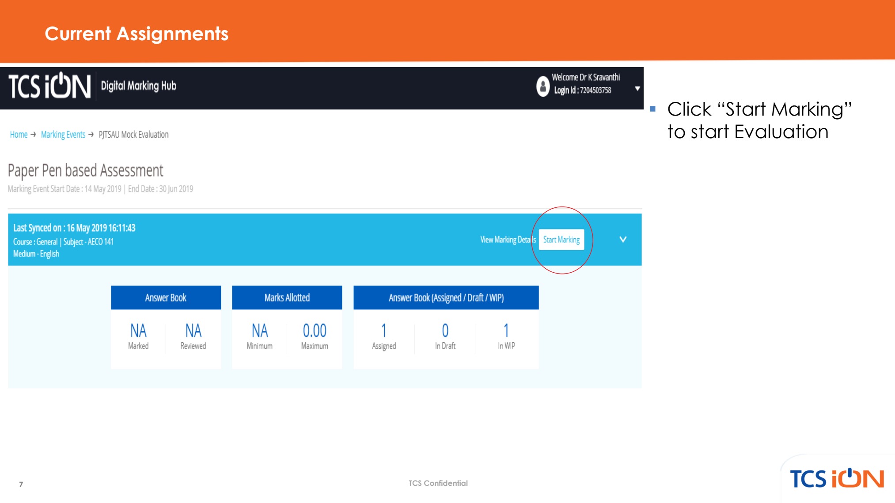The width and height of the screenshot is (895, 503).
Task: Select PJTSAU Mock Evaluation breadcrumb
Action: pos(133,135)
